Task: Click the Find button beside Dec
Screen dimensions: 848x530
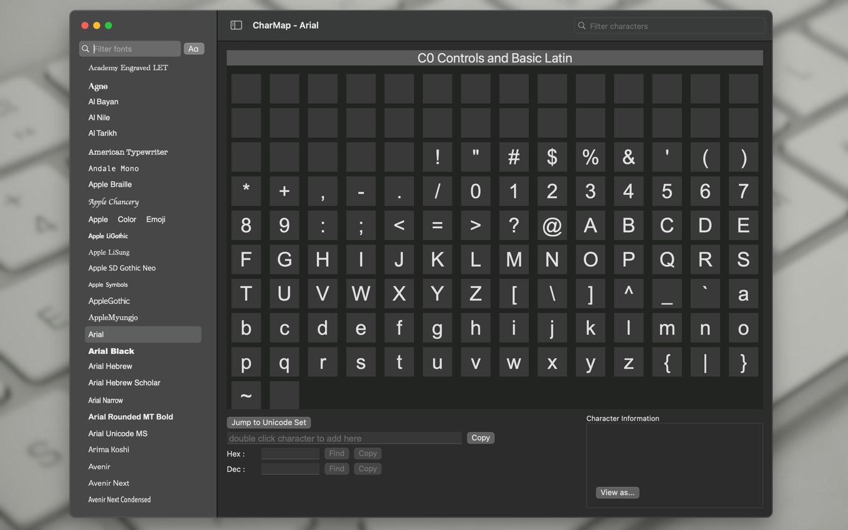Action: [x=337, y=469]
